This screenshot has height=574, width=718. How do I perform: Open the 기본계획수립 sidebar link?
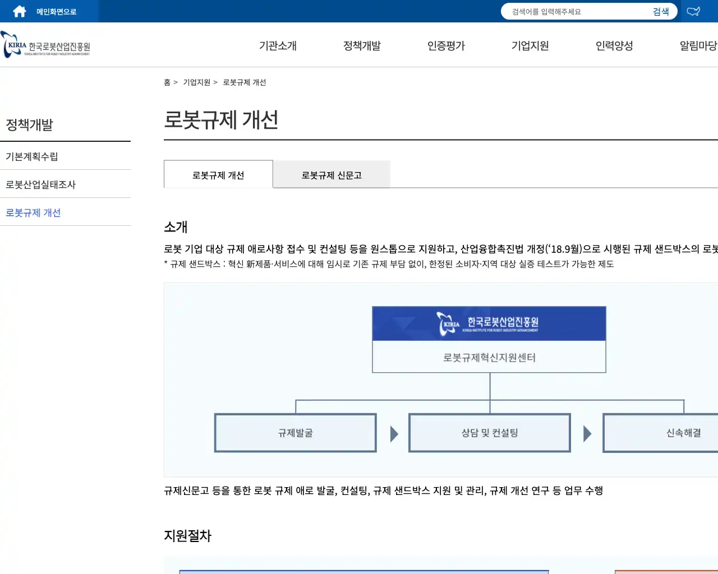click(34, 156)
